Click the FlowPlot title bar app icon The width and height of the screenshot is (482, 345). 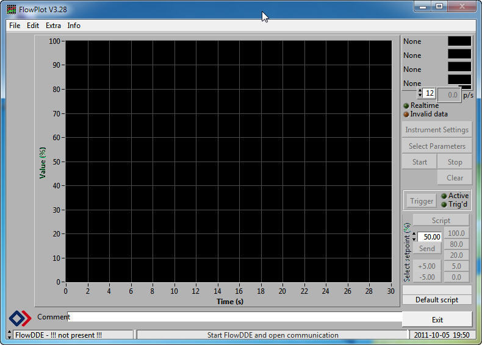(x=11, y=10)
